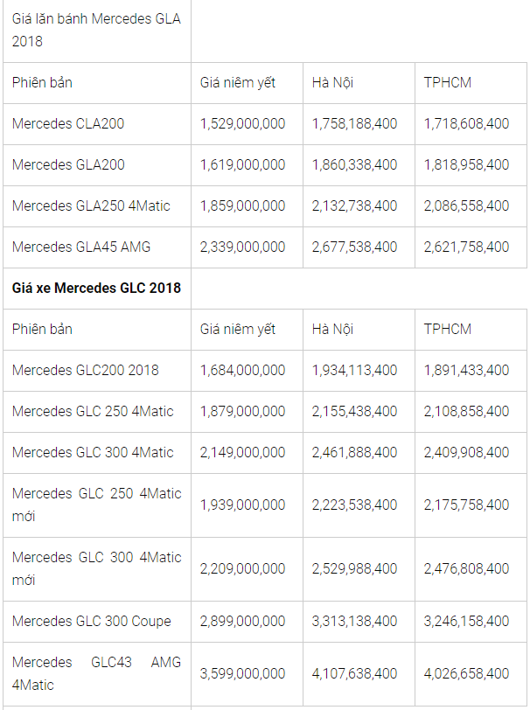
Task: Click the 'Giá lăn bánh Mercedes GLA 2018' title cell
Action: [x=96, y=30]
